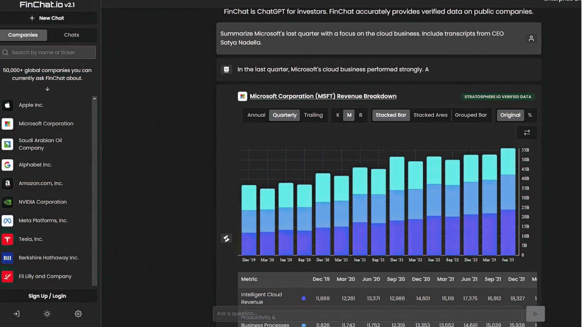Open settings gear icon in sidebar
The width and height of the screenshot is (582, 327).
[78, 314]
